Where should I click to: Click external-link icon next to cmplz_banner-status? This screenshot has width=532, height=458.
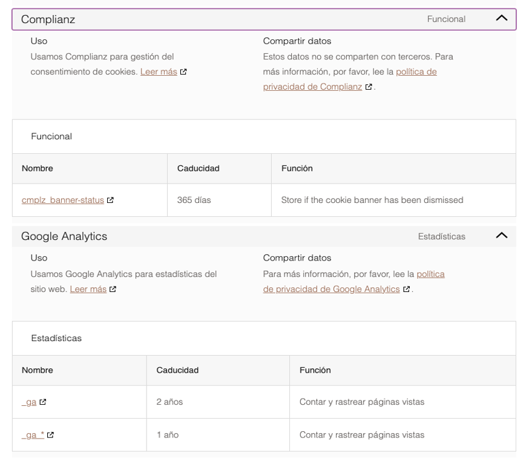pos(110,201)
